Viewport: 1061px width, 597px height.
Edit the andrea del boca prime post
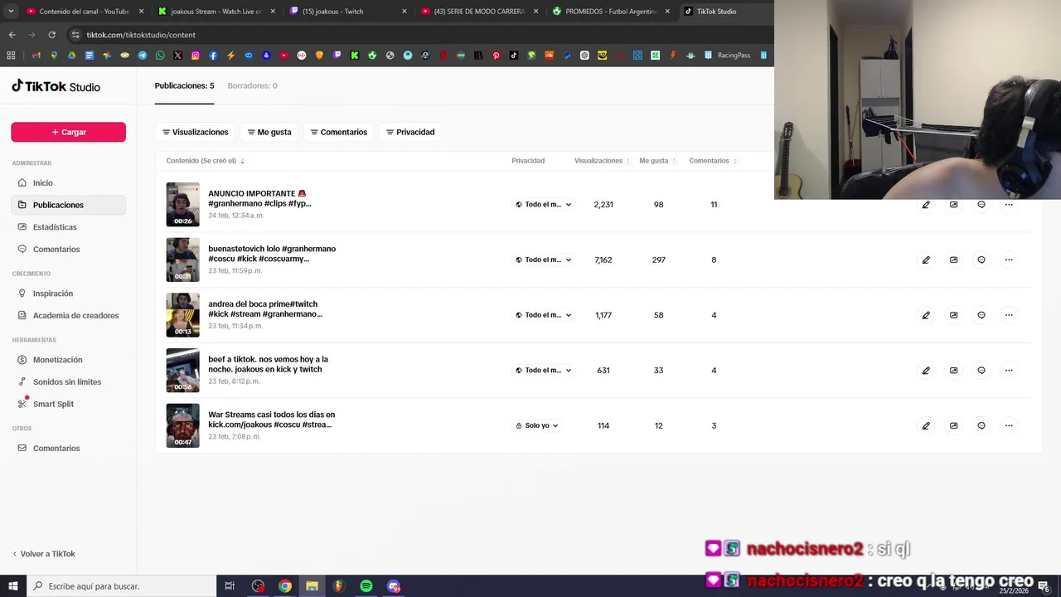coord(926,315)
